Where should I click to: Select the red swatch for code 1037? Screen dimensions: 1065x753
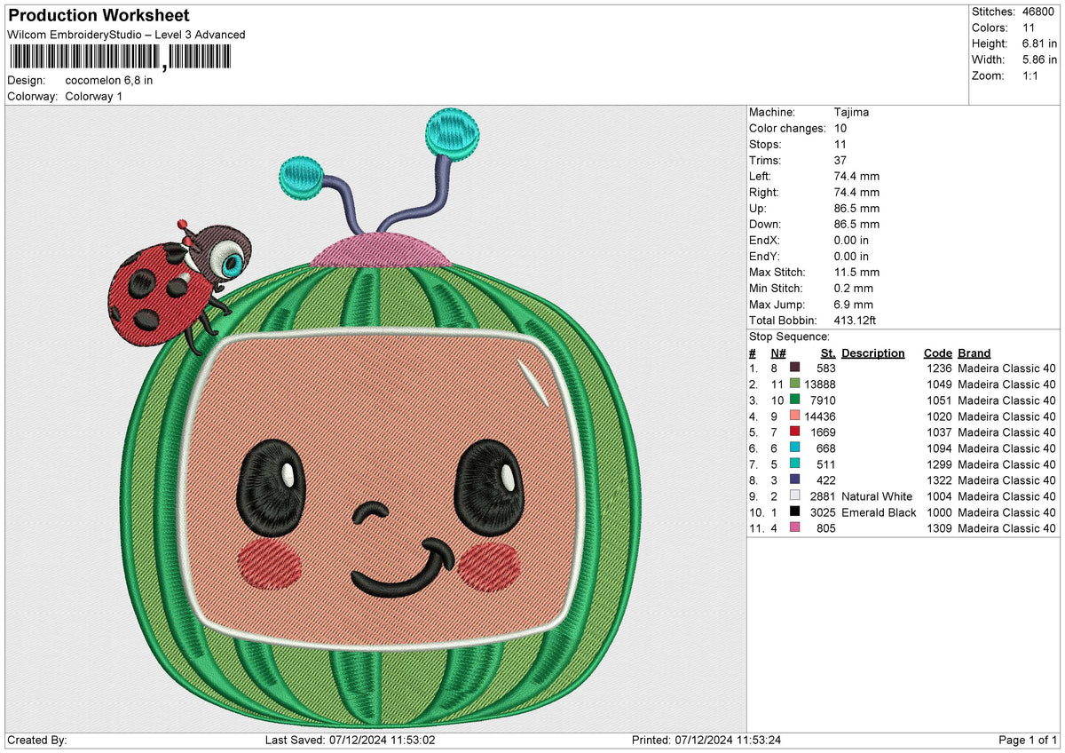pos(795,431)
